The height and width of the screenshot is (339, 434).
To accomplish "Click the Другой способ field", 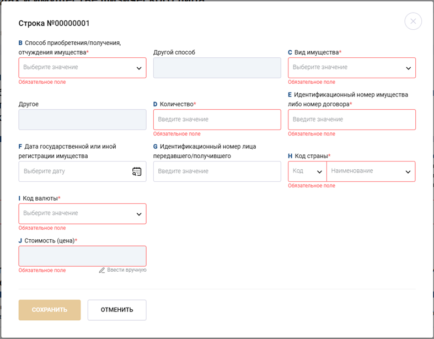I will (x=217, y=68).
